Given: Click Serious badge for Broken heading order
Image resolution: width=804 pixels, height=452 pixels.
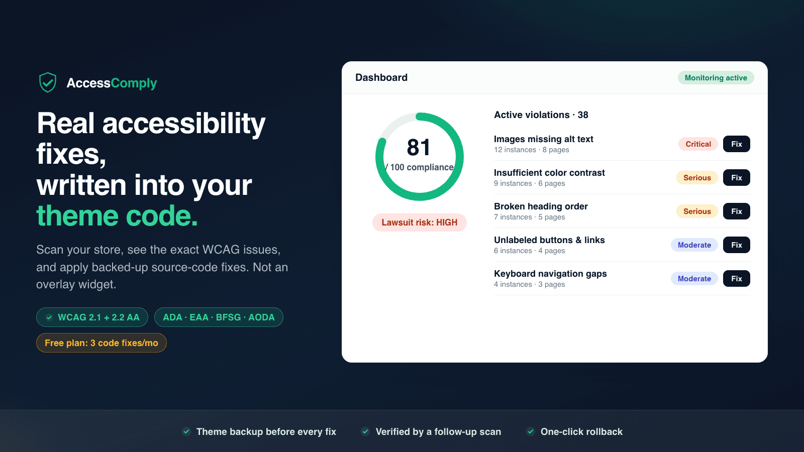Looking at the screenshot, I should (697, 211).
